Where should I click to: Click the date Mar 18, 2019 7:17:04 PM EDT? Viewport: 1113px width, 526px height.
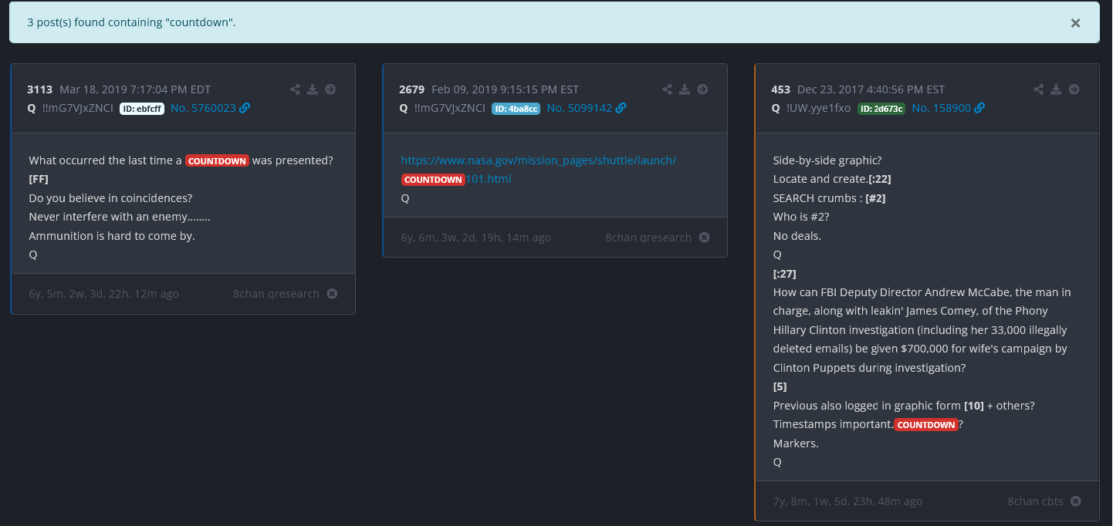(x=135, y=89)
